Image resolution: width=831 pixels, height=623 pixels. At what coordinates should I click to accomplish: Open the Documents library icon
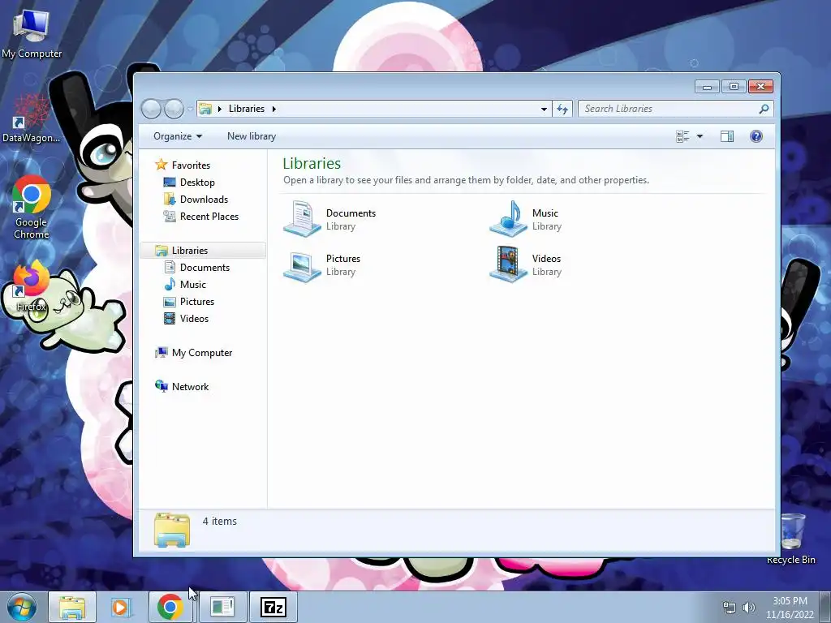pos(302,218)
